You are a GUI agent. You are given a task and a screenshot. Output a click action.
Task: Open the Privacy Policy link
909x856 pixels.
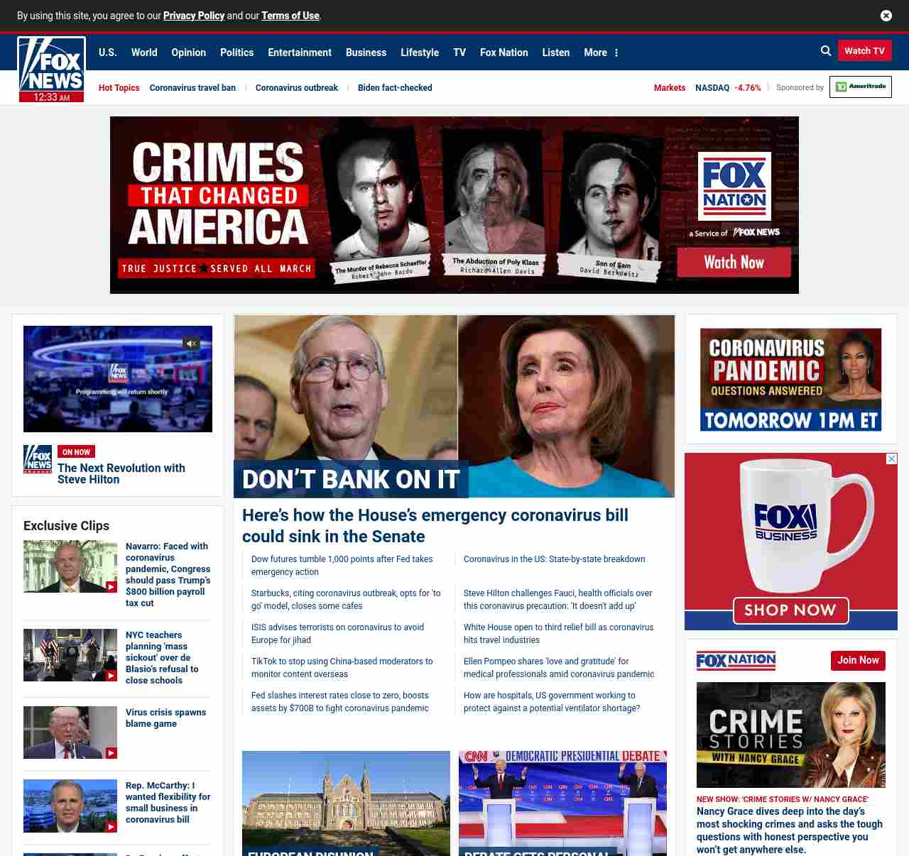pyautogui.click(x=193, y=16)
